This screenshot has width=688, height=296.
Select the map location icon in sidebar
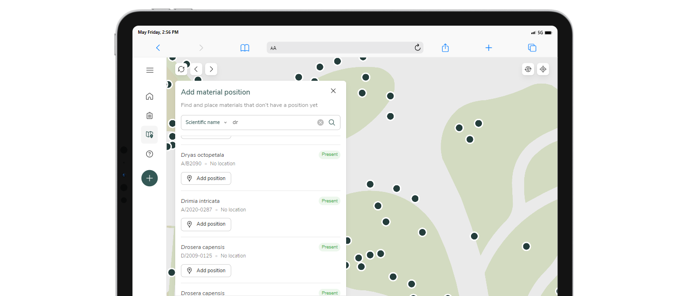click(150, 134)
